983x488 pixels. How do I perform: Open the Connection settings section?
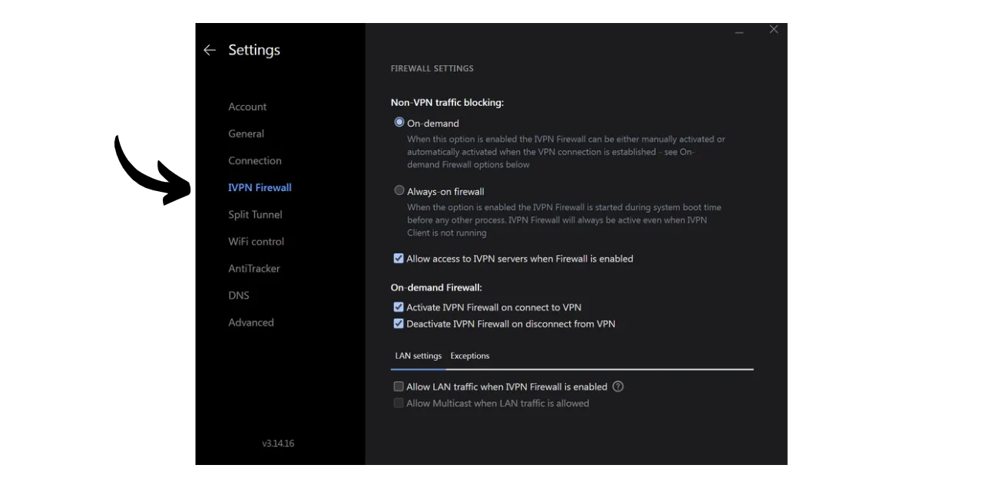pyautogui.click(x=255, y=160)
